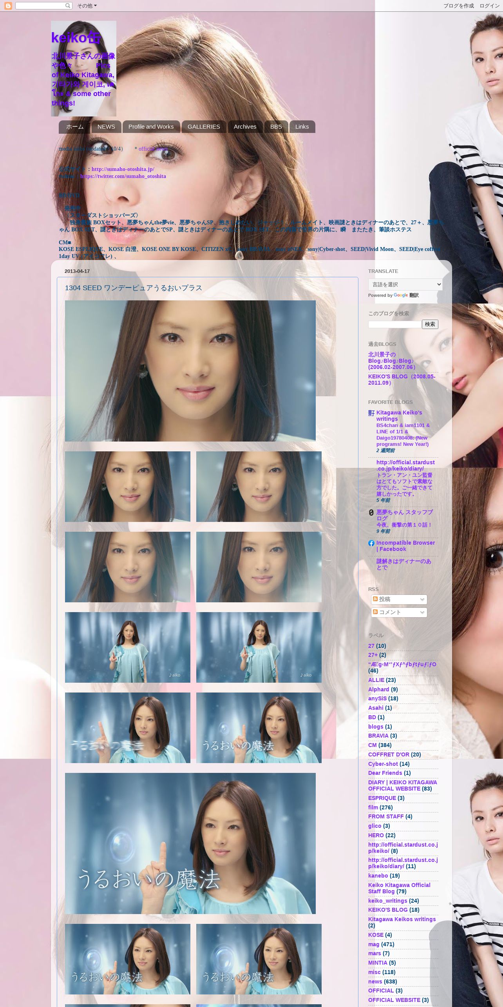Click the 検索 button
The height and width of the screenshot is (1007, 503).
click(x=430, y=324)
